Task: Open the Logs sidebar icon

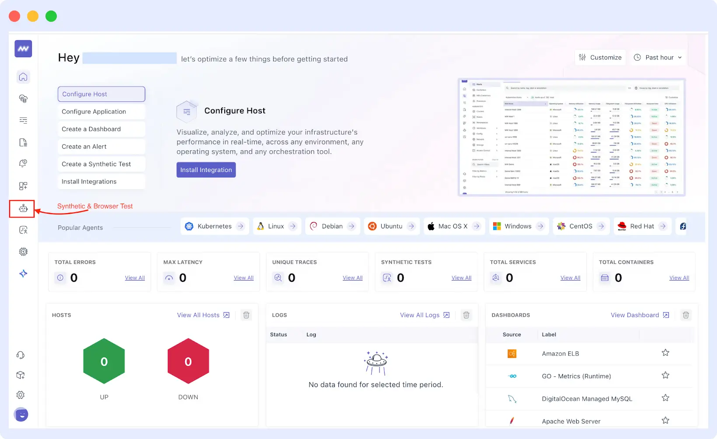Action: tap(23, 142)
